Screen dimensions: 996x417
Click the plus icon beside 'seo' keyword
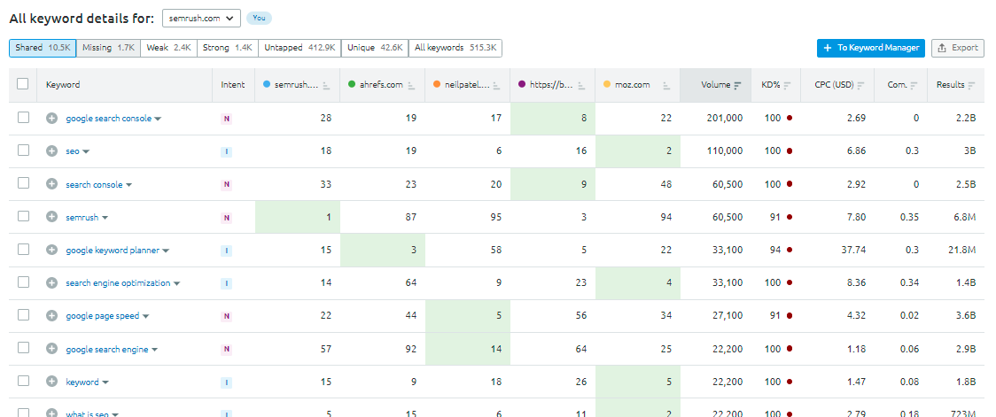click(x=52, y=151)
